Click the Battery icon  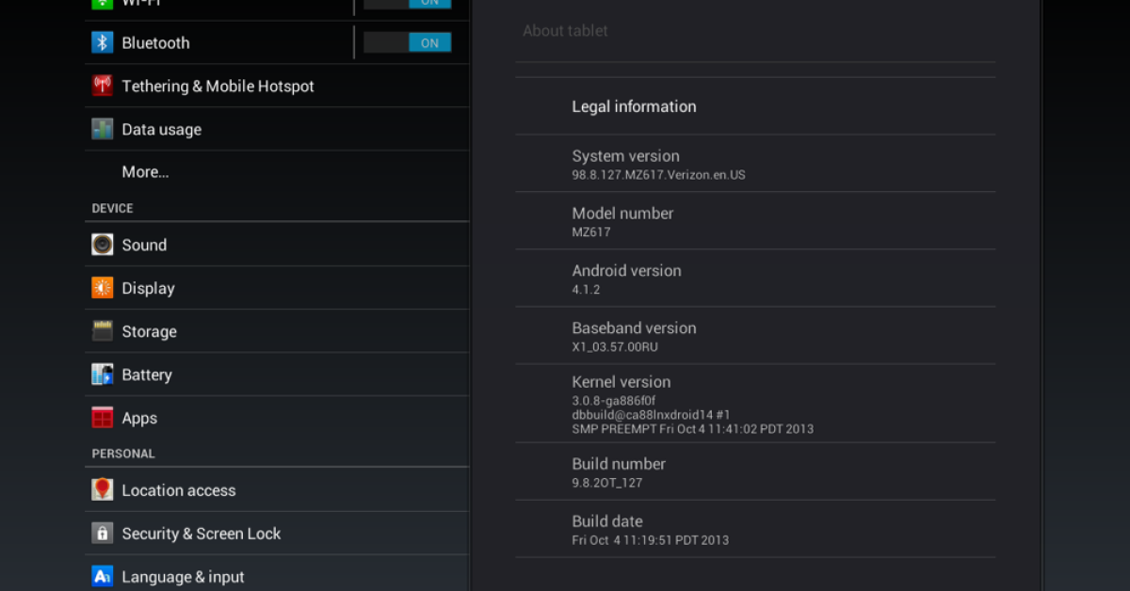pos(102,375)
